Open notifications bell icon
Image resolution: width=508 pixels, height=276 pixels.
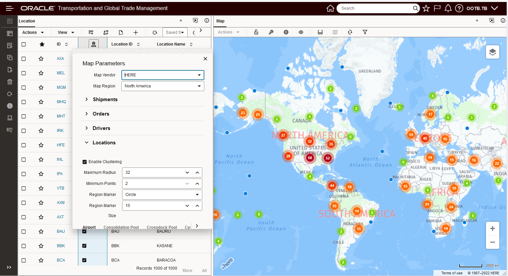(448, 8)
